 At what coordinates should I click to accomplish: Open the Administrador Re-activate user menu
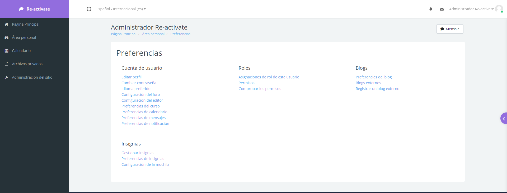pyautogui.click(x=471, y=9)
